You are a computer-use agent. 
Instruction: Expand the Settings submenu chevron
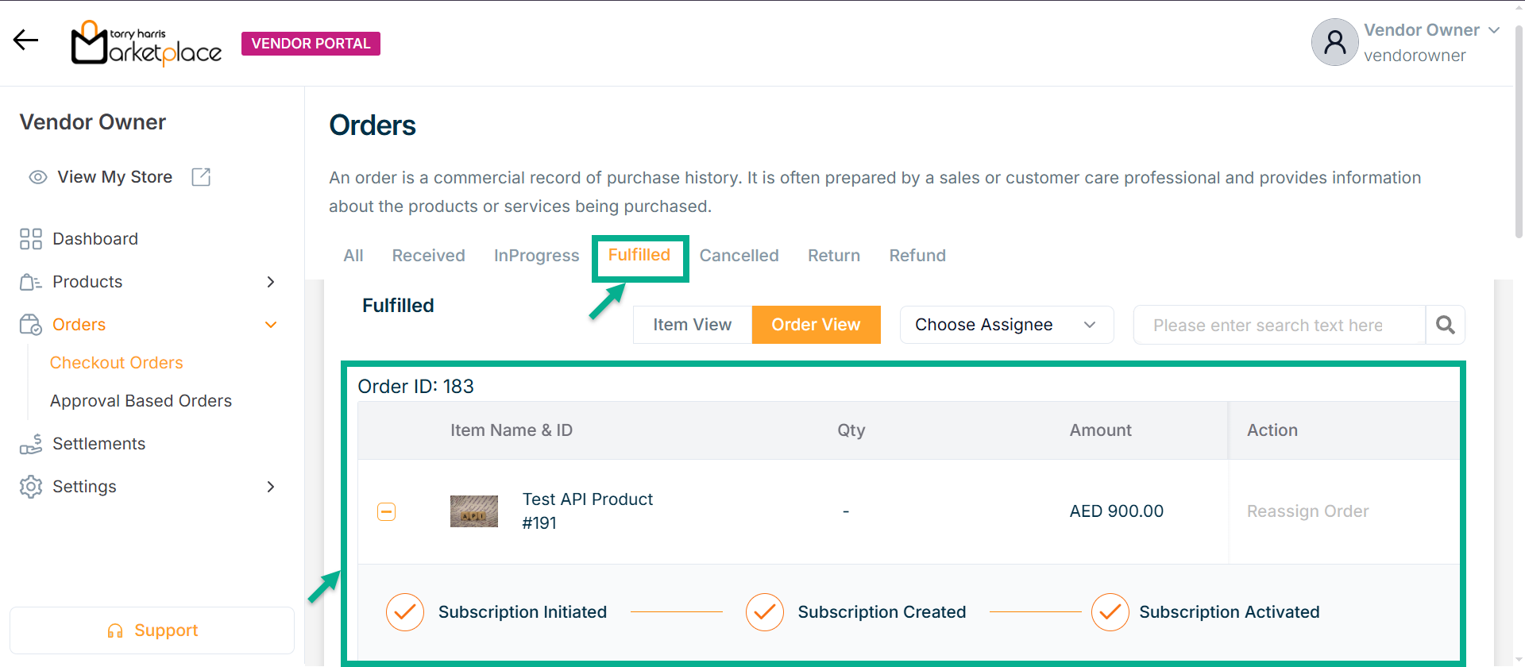point(271,487)
